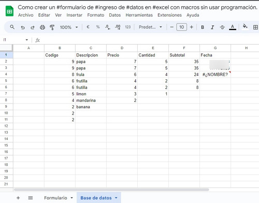Screen dimensions: 259x203
Task: Select the paint format tool
Action: 52,27
